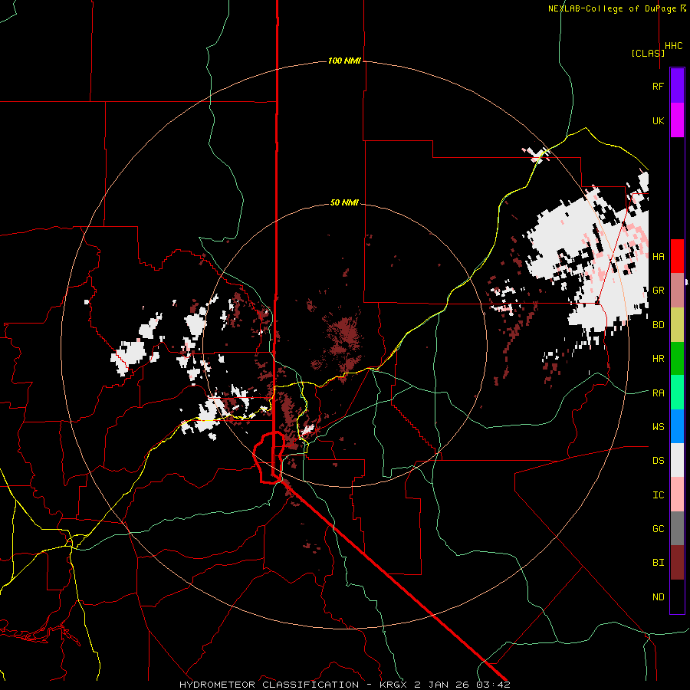The image size is (690, 690).
Task: Click the 100 NMI range ring label
Action: tap(344, 61)
